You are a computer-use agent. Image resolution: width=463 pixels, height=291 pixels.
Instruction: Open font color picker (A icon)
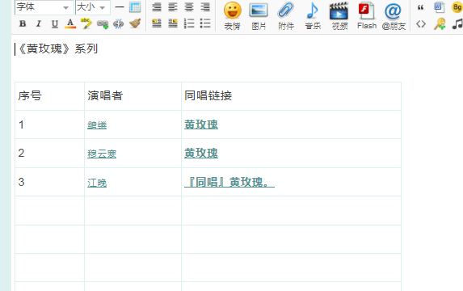click(x=70, y=23)
